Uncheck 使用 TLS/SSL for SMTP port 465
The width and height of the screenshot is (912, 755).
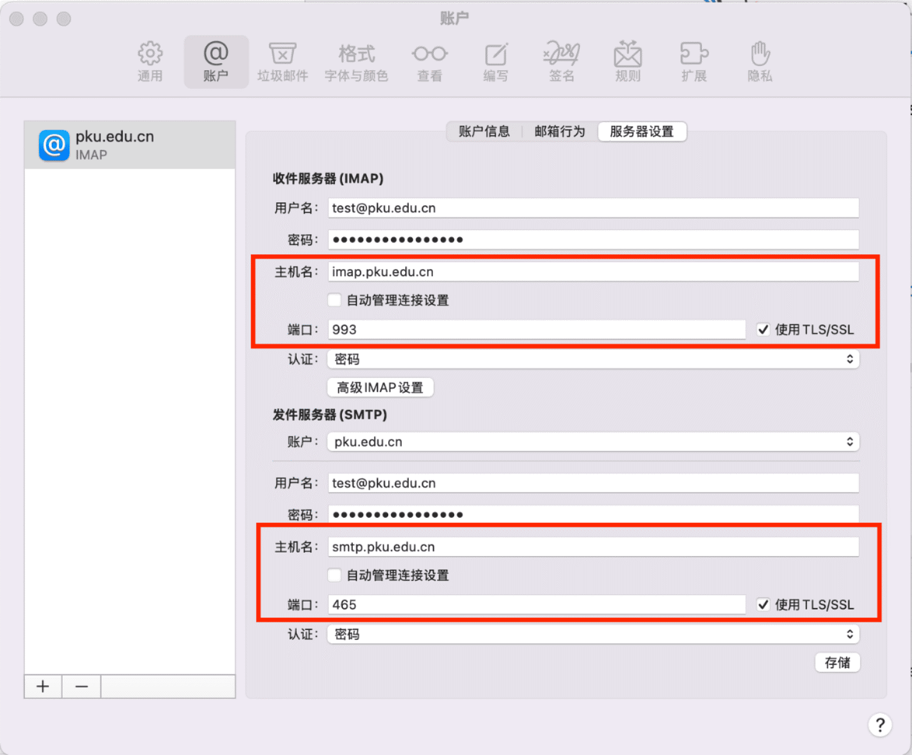[x=763, y=605]
